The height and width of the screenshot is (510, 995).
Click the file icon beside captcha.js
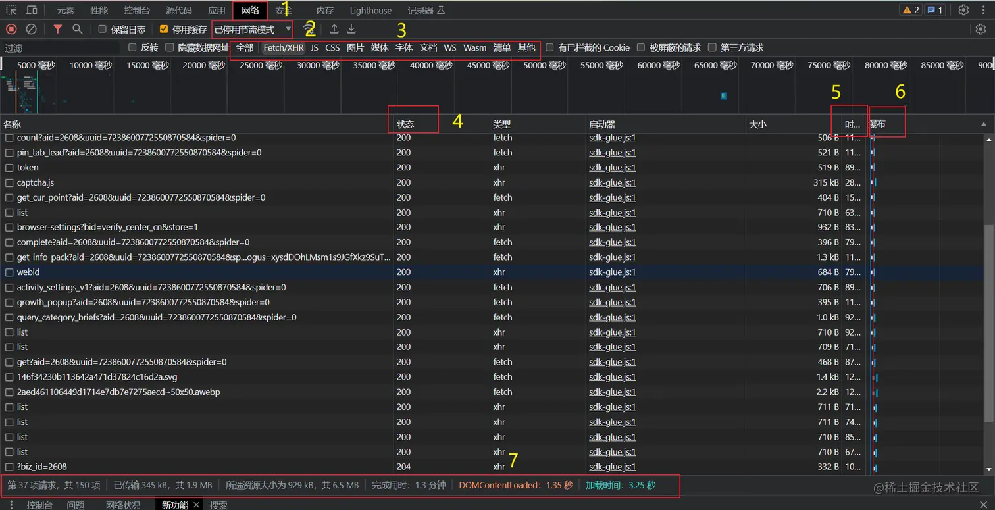pyautogui.click(x=9, y=182)
